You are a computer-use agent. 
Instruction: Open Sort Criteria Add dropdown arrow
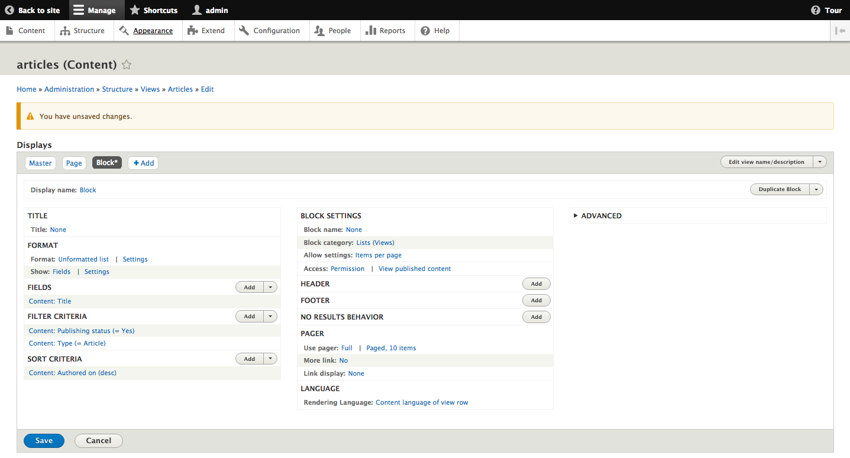tap(270, 359)
